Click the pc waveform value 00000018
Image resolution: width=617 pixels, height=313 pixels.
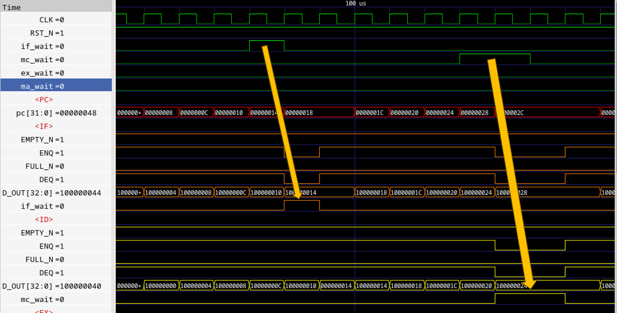[299, 113]
